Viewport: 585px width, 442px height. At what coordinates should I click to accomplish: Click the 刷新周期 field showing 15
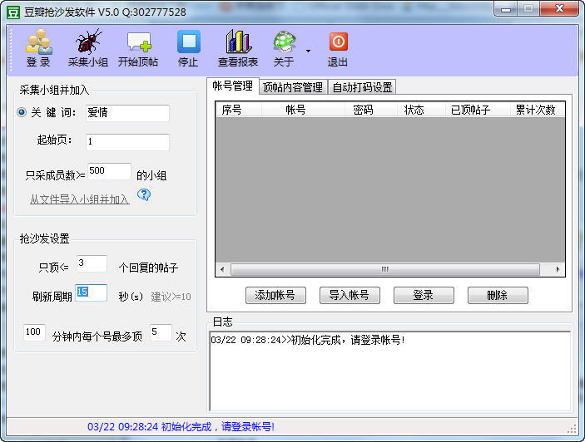[92, 292]
